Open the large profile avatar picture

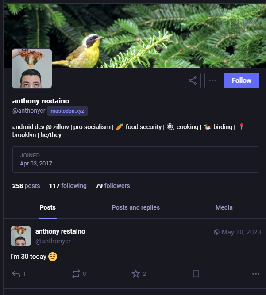(x=32, y=69)
